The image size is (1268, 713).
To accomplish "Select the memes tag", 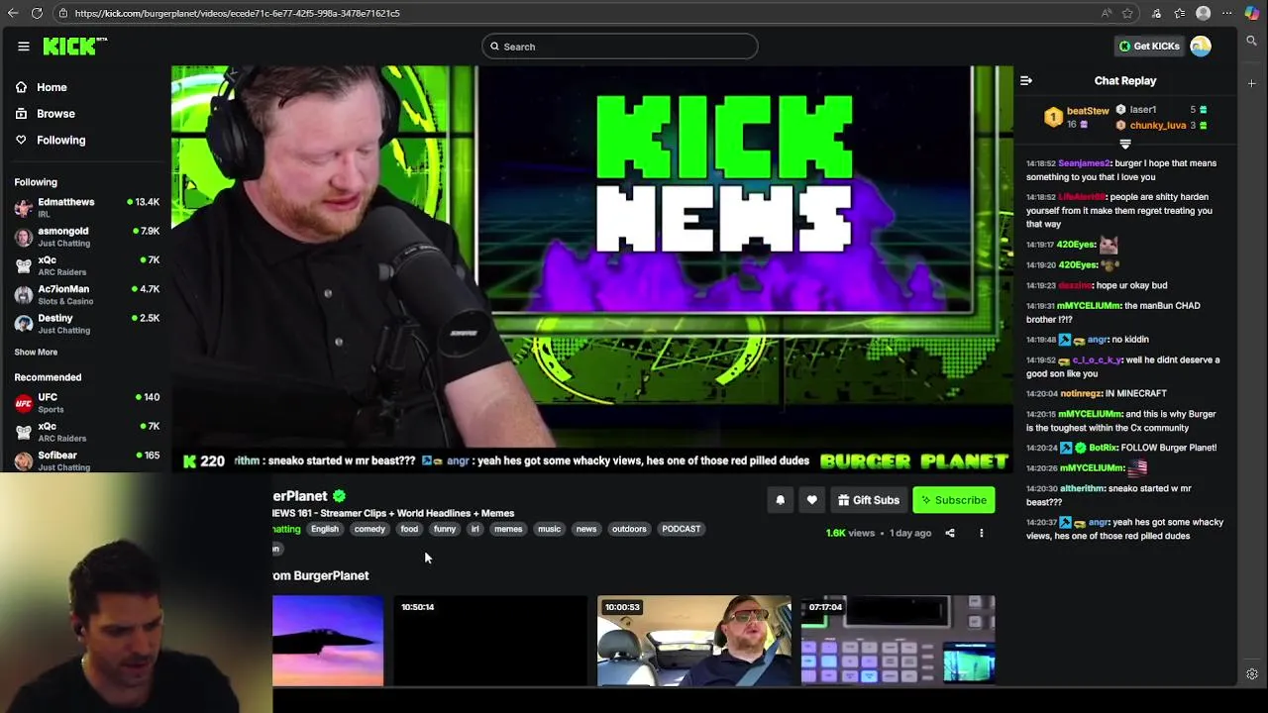I will pyautogui.click(x=508, y=529).
